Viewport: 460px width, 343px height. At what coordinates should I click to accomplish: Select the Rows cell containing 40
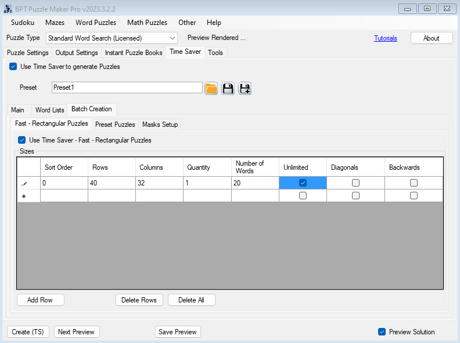tap(112, 183)
